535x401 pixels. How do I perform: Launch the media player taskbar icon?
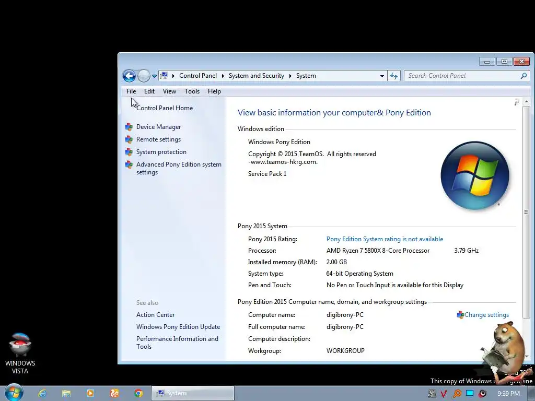90,394
